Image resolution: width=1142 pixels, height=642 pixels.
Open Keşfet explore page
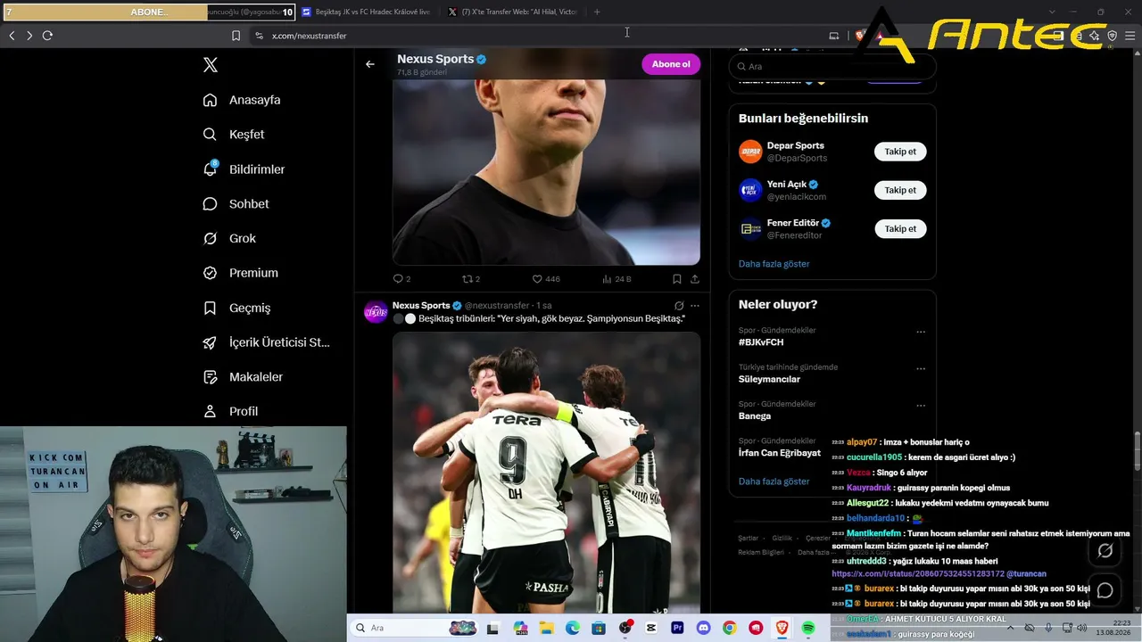pyautogui.click(x=234, y=135)
